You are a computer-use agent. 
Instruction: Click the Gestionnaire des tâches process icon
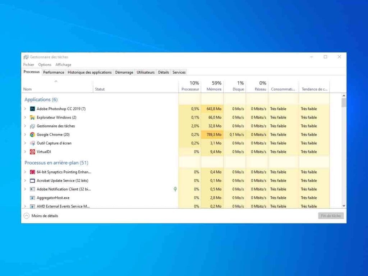(32, 126)
